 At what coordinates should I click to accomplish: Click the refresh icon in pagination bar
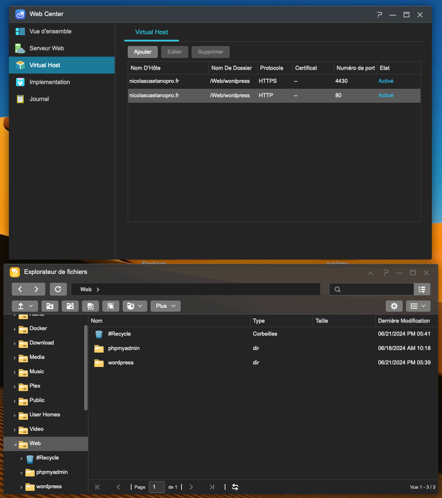pos(235,487)
